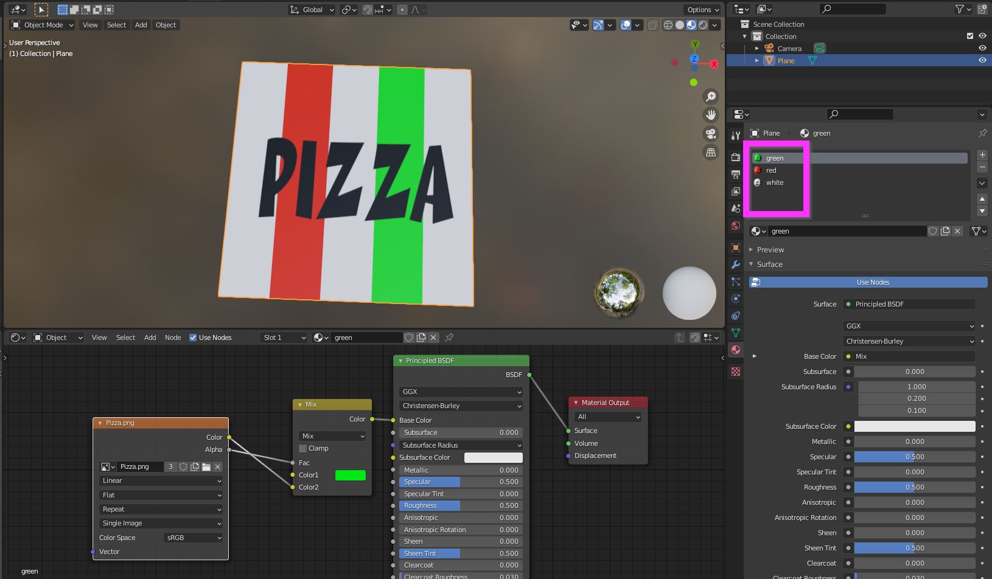Open the node editor Add menu

(150, 338)
